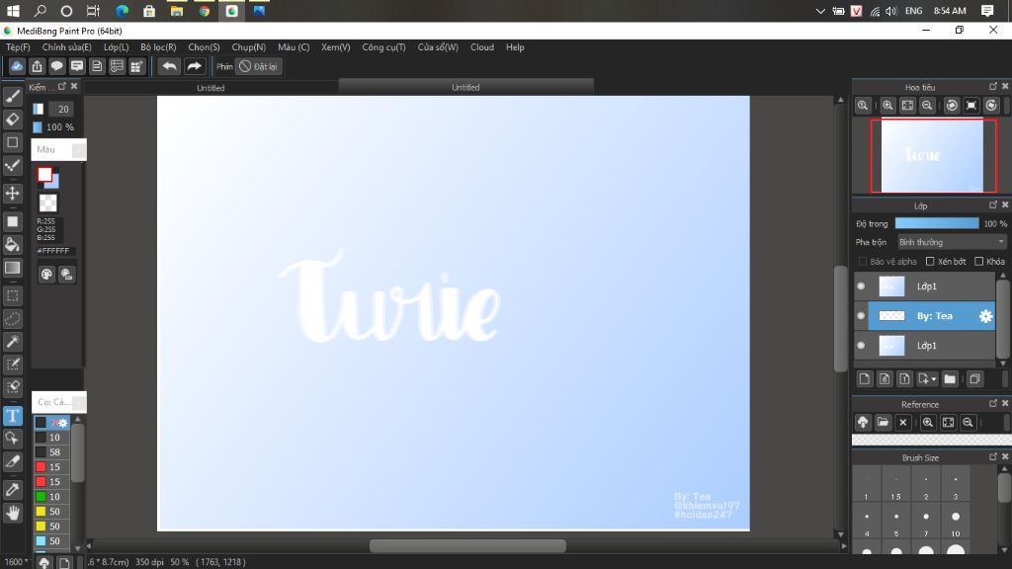Choose the rectangular Select tool
Image resolution: width=1012 pixels, height=569 pixels.
[x=12, y=296]
